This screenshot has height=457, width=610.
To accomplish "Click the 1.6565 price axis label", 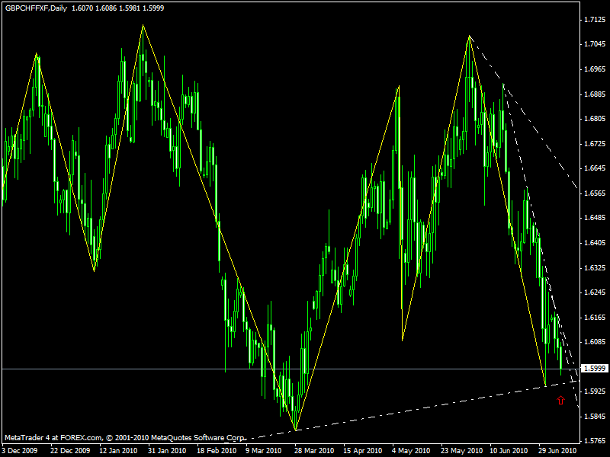I will tap(594, 193).
